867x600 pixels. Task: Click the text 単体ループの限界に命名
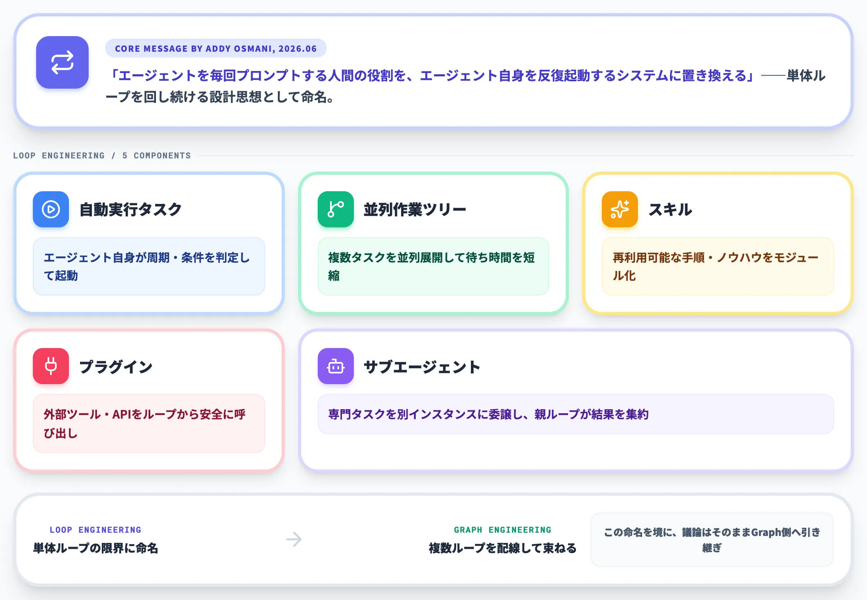click(x=96, y=548)
